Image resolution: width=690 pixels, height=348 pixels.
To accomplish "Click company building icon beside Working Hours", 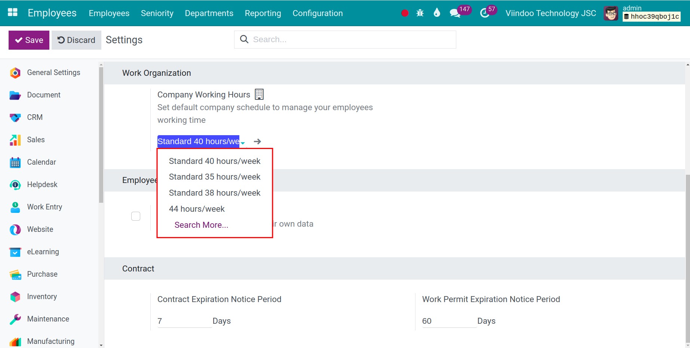I will 259,94.
